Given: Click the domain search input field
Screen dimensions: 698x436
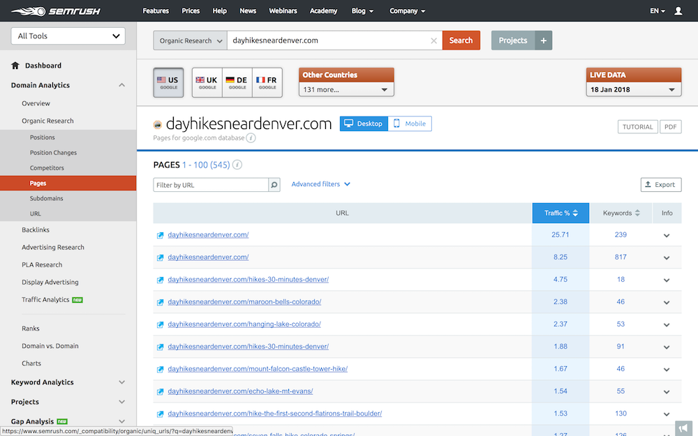Looking at the screenshot, I should (x=335, y=40).
